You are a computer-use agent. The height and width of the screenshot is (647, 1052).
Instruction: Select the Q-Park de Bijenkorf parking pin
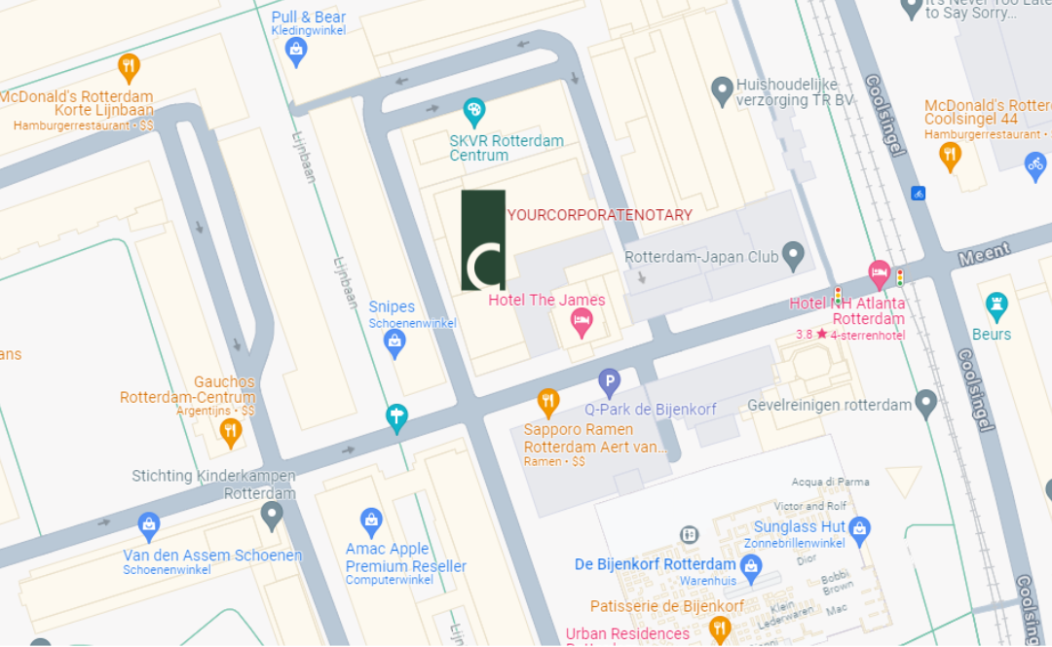pos(609,383)
